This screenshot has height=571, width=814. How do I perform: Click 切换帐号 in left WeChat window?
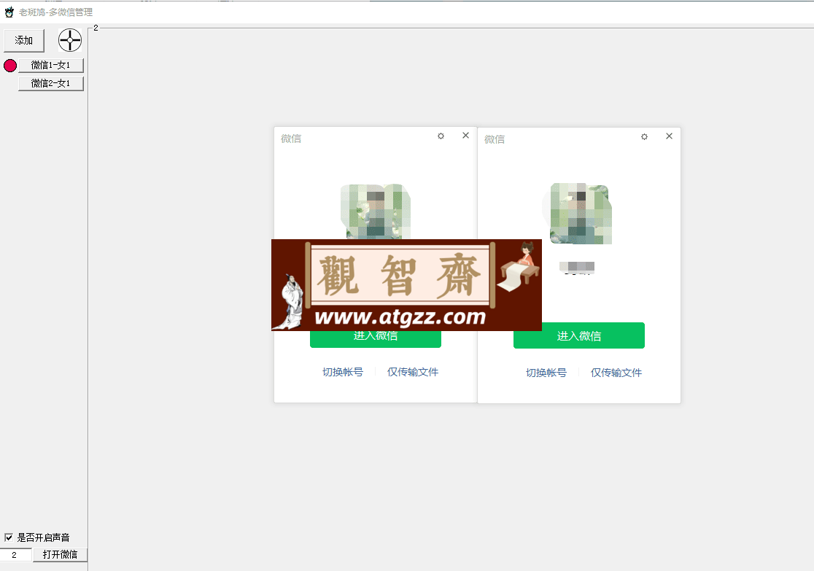coord(343,372)
